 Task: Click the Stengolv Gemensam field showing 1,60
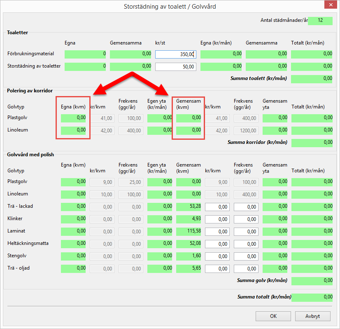tap(189, 256)
